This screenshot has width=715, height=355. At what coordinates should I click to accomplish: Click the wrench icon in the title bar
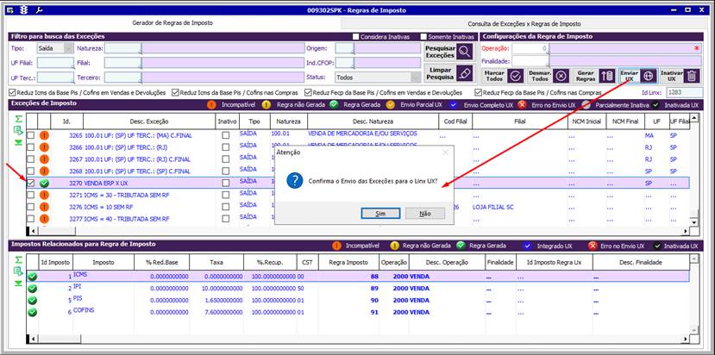pos(39,10)
